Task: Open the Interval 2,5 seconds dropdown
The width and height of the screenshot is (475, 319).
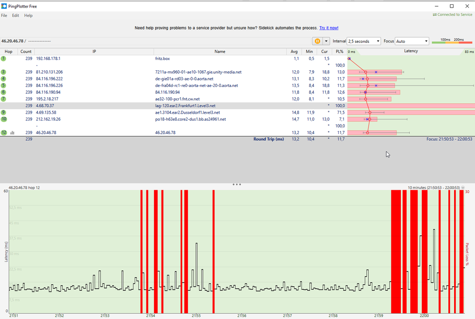Action: click(x=364, y=41)
